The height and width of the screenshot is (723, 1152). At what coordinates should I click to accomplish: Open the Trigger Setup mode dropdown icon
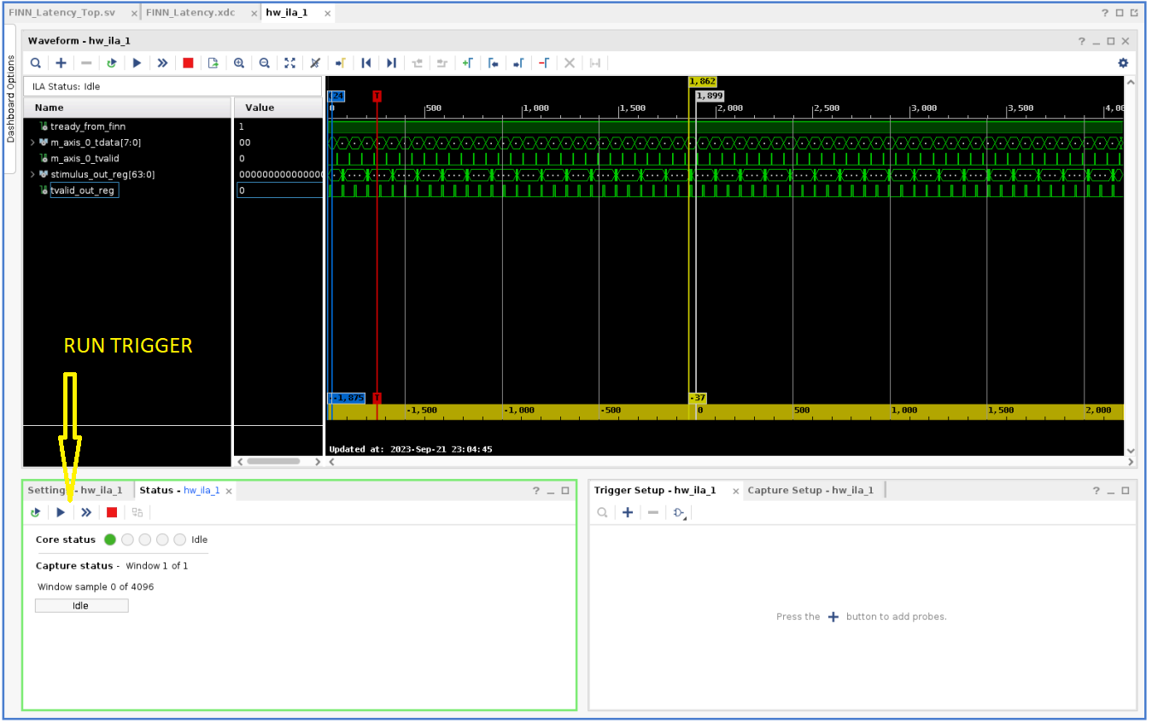click(x=680, y=513)
